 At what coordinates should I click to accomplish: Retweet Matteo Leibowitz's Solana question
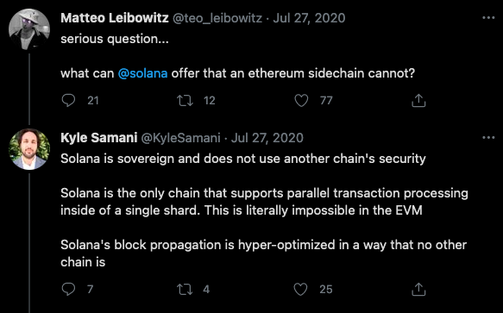(x=185, y=100)
